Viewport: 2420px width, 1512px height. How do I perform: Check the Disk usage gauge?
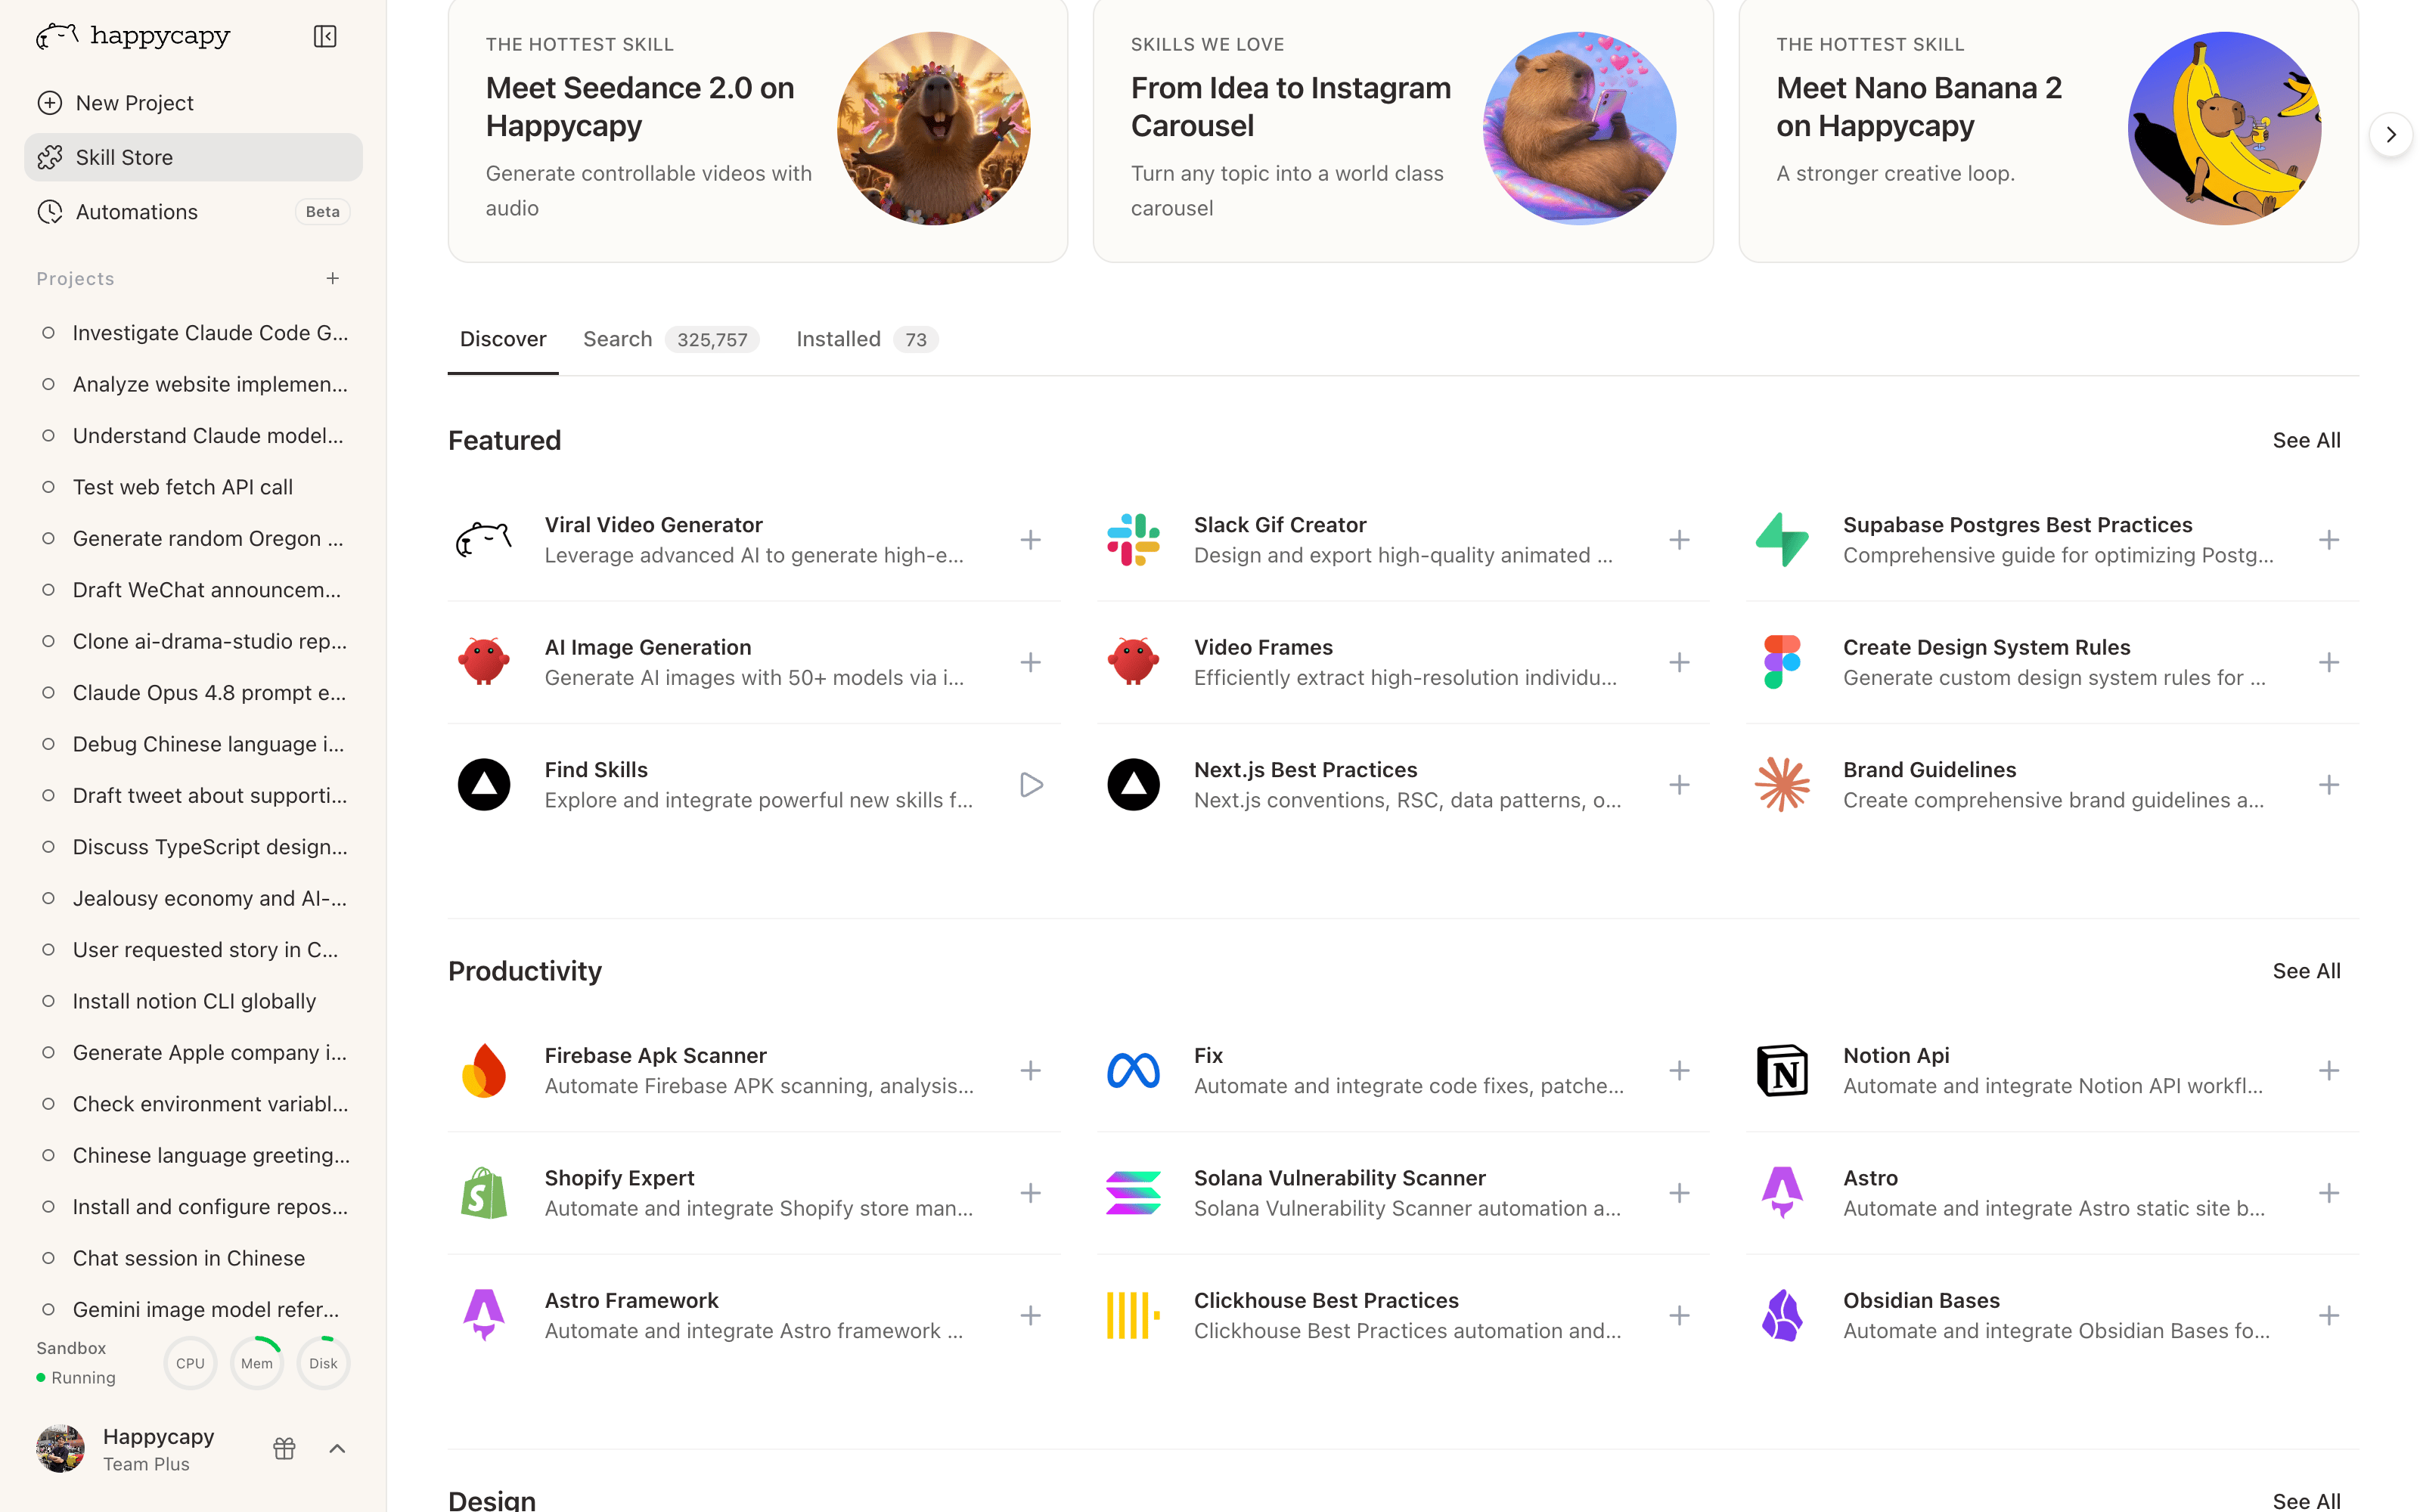(323, 1363)
